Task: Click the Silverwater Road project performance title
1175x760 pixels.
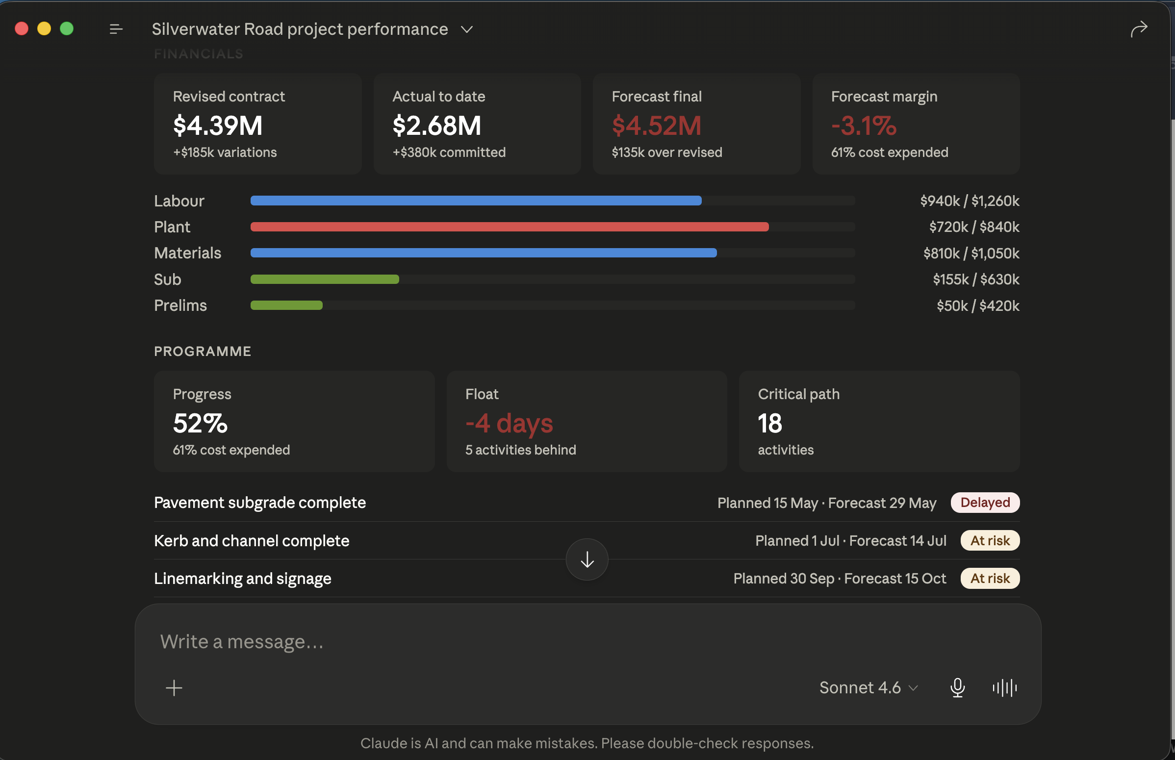Action: 300,29
